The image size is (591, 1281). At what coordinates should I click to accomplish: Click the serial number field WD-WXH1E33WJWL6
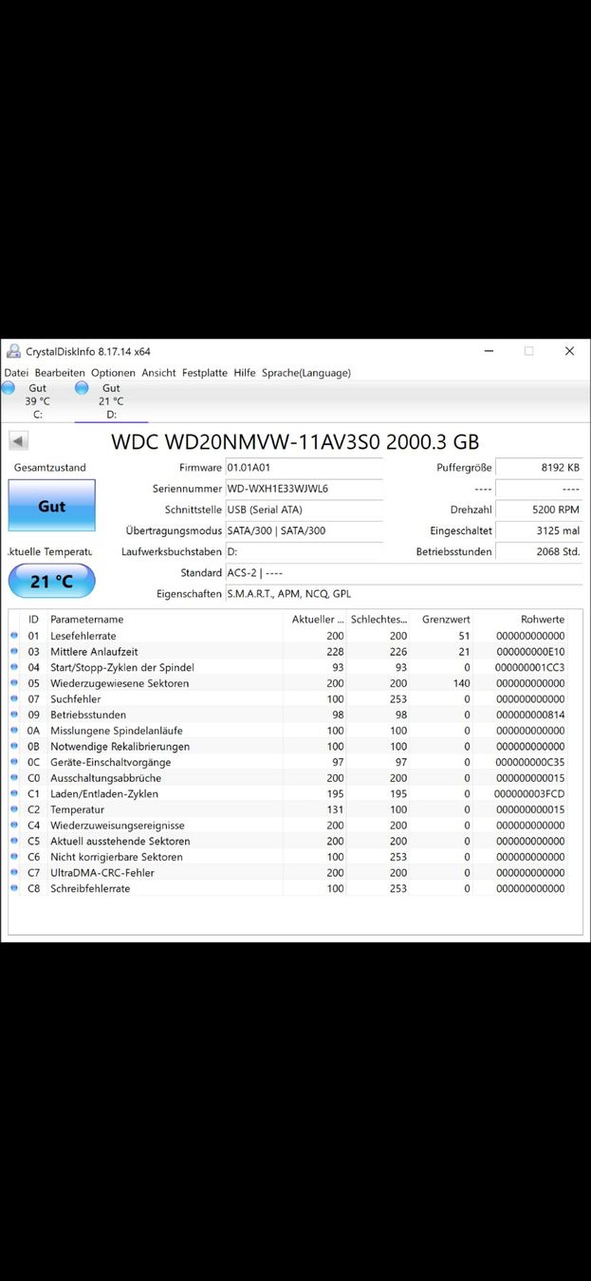(304, 489)
